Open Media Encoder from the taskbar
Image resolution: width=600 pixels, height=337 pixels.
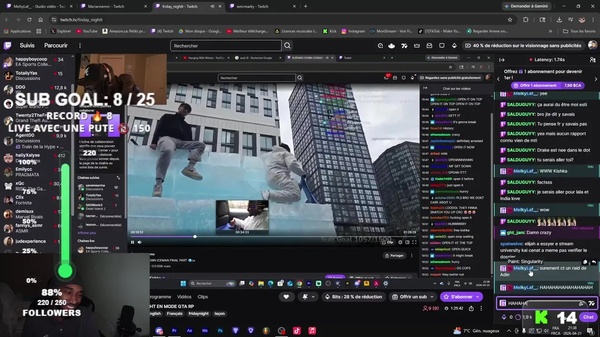(x=205, y=330)
